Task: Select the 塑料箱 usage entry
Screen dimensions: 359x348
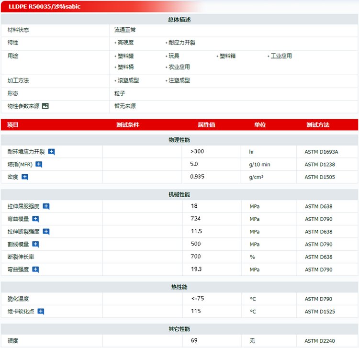Action: (227, 56)
